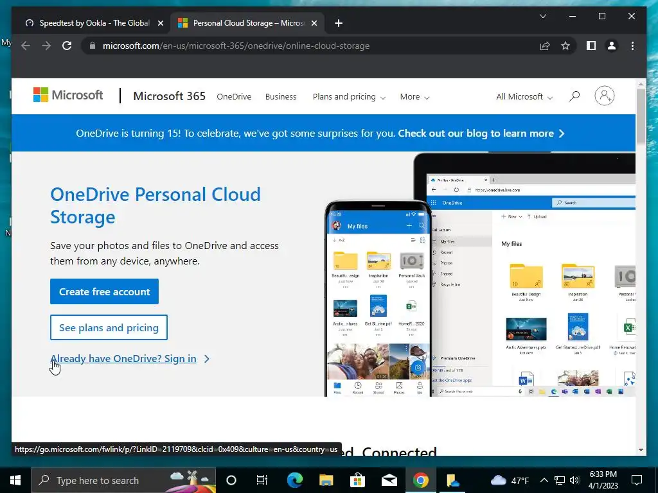
Task: Bookmark this page with star icon
Action: click(x=565, y=46)
